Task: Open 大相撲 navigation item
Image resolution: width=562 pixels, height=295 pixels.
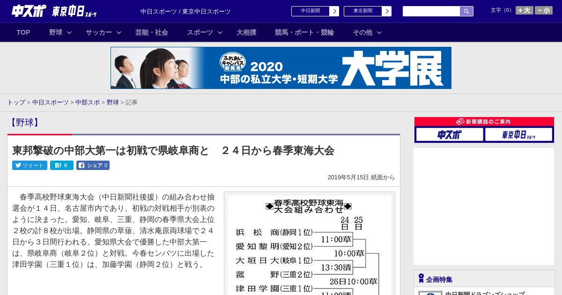Action: click(x=246, y=32)
